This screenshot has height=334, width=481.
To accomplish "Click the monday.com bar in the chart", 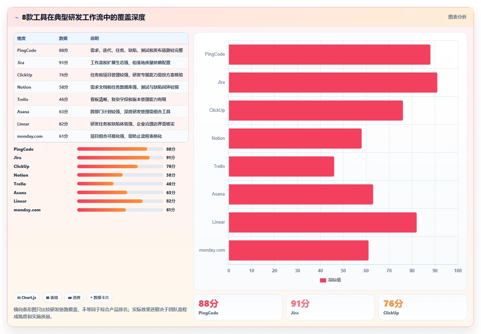I will pos(298,250).
